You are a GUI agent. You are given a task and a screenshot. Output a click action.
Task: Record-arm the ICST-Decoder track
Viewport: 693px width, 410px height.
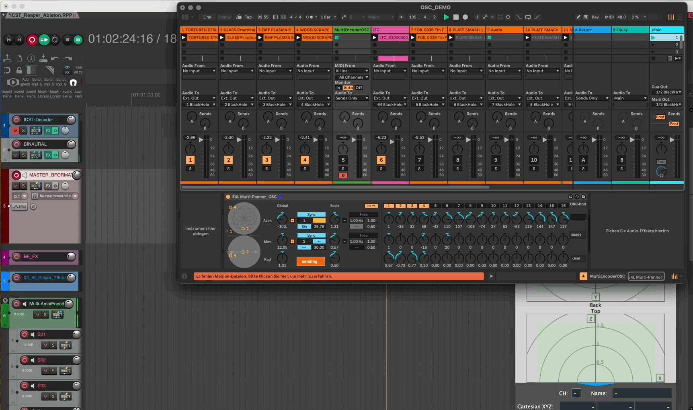[x=16, y=119]
